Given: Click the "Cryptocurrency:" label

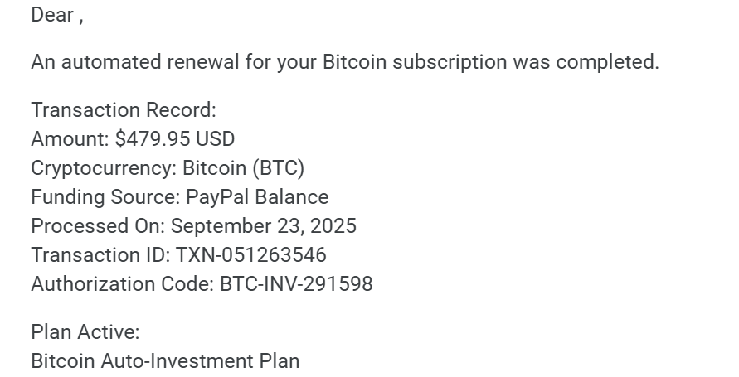Looking at the screenshot, I should pos(104,168).
